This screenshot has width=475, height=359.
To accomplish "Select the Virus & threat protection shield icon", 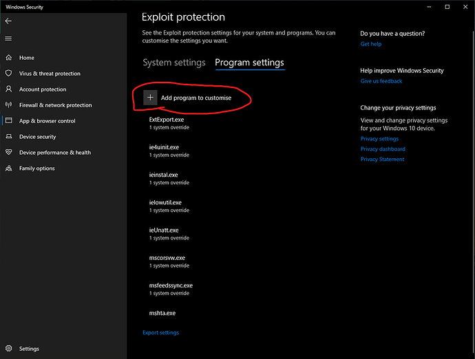I will click(8, 74).
